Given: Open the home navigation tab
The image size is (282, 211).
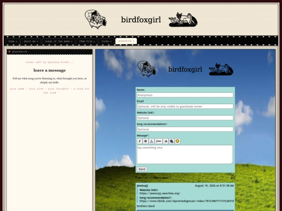Looking at the screenshot, I should point(13,41).
